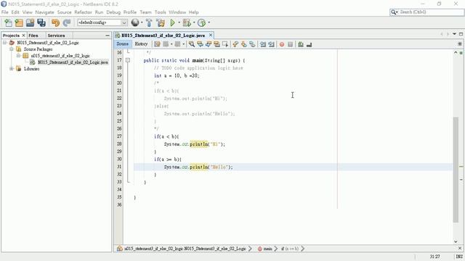Click the Save All toolbar icon
Image resolution: width=465 pixels, height=261 pixels.
[41, 22]
